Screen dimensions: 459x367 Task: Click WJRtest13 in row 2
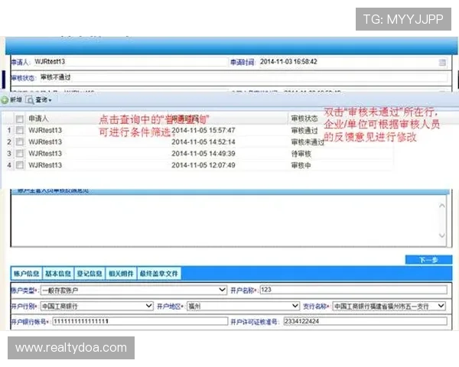45,142
